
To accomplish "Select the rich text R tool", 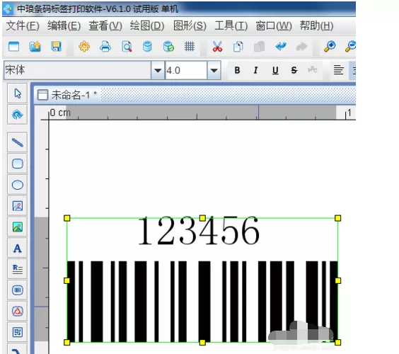I will coord(17,269).
